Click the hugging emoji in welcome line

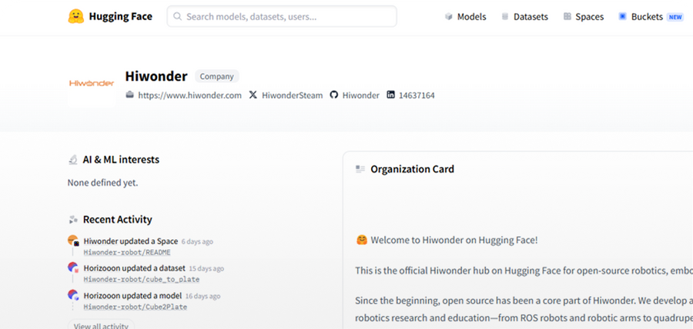[362, 241]
